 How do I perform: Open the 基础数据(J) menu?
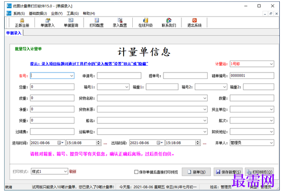pyautogui.click(x=38, y=13)
